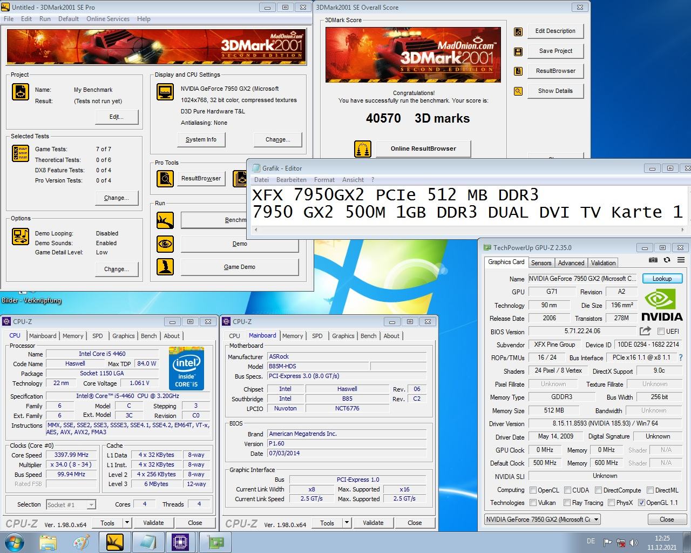Click the Show Details magnifier icon
Image resolution: width=691 pixels, height=553 pixels.
tap(518, 91)
